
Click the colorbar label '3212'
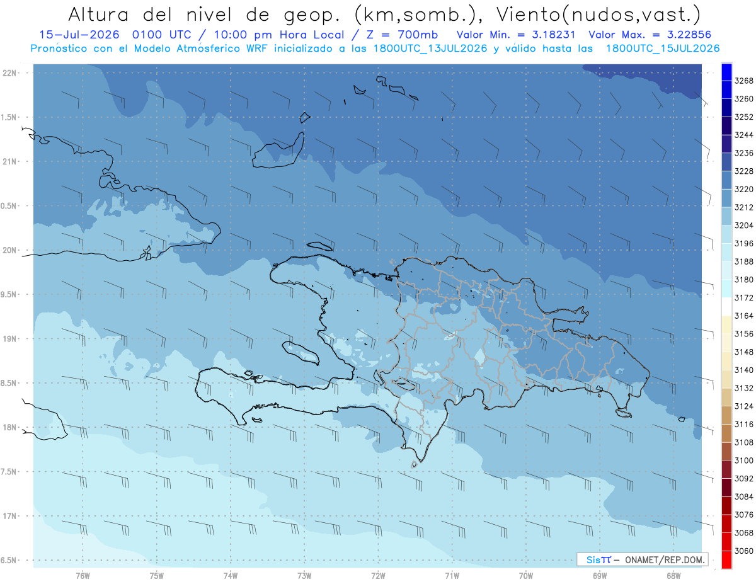coord(743,207)
